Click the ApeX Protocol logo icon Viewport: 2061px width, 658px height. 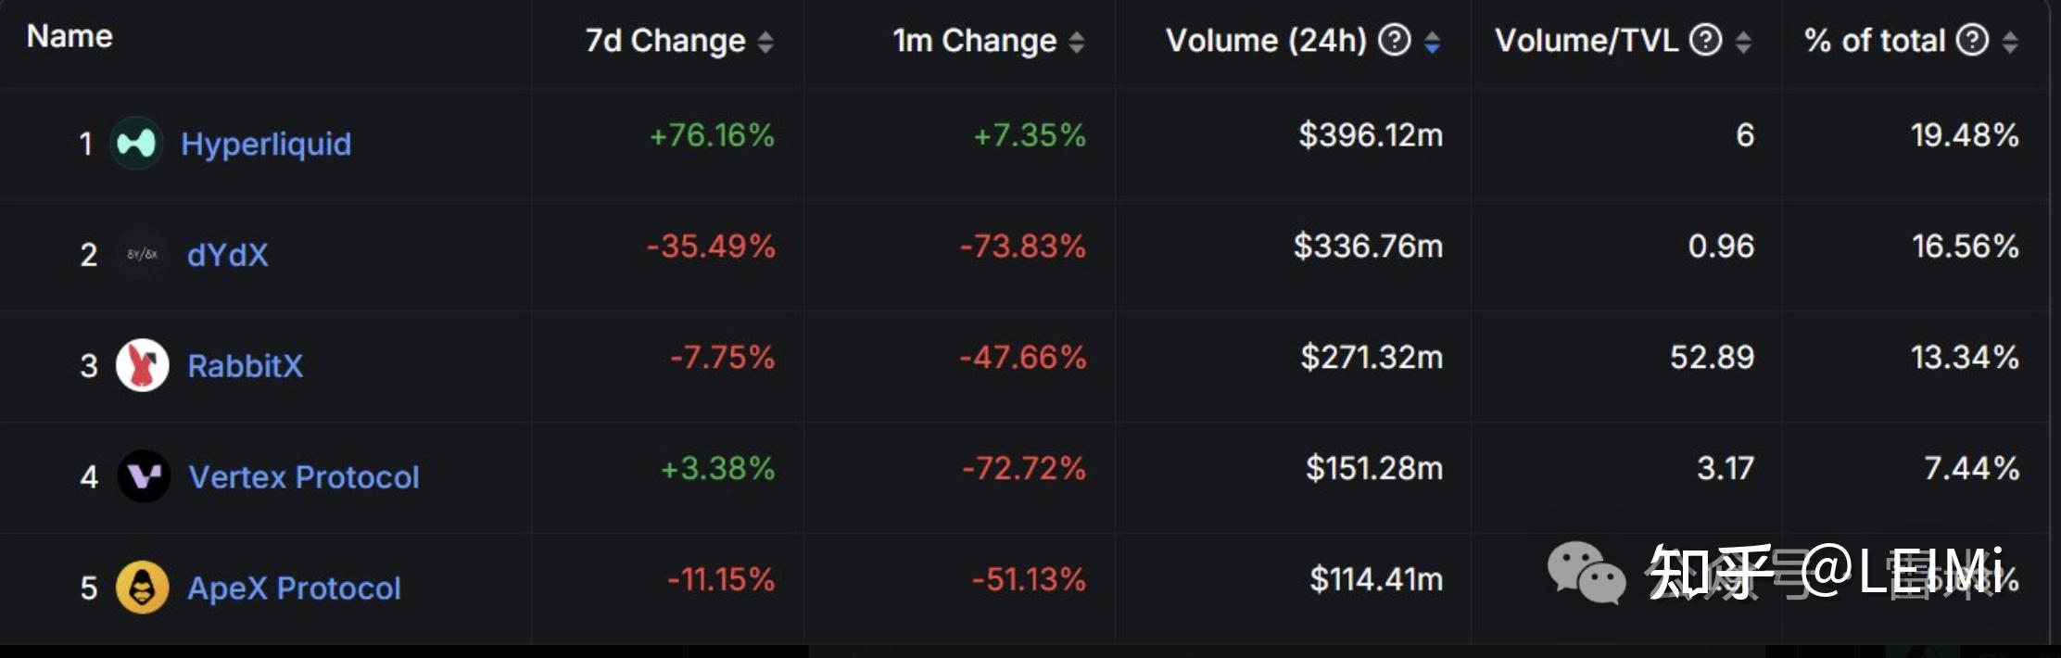pos(142,588)
